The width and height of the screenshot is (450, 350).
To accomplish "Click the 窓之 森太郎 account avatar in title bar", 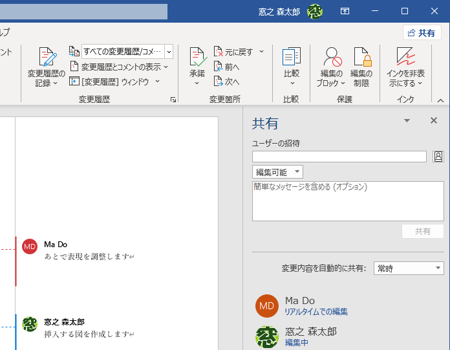I will [x=314, y=12].
